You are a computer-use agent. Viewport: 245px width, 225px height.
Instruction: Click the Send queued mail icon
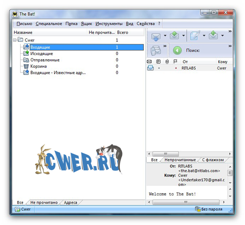pyautogui.click(x=175, y=35)
